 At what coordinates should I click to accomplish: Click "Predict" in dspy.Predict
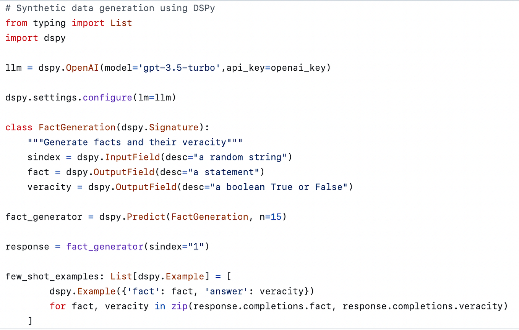point(146,217)
